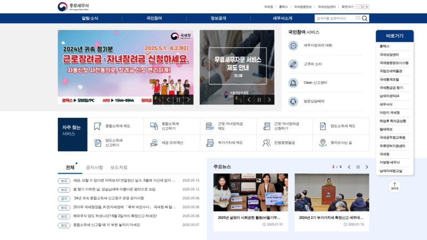
Task: Open the 알림·소식 menu
Action: pyautogui.click(x=90, y=18)
